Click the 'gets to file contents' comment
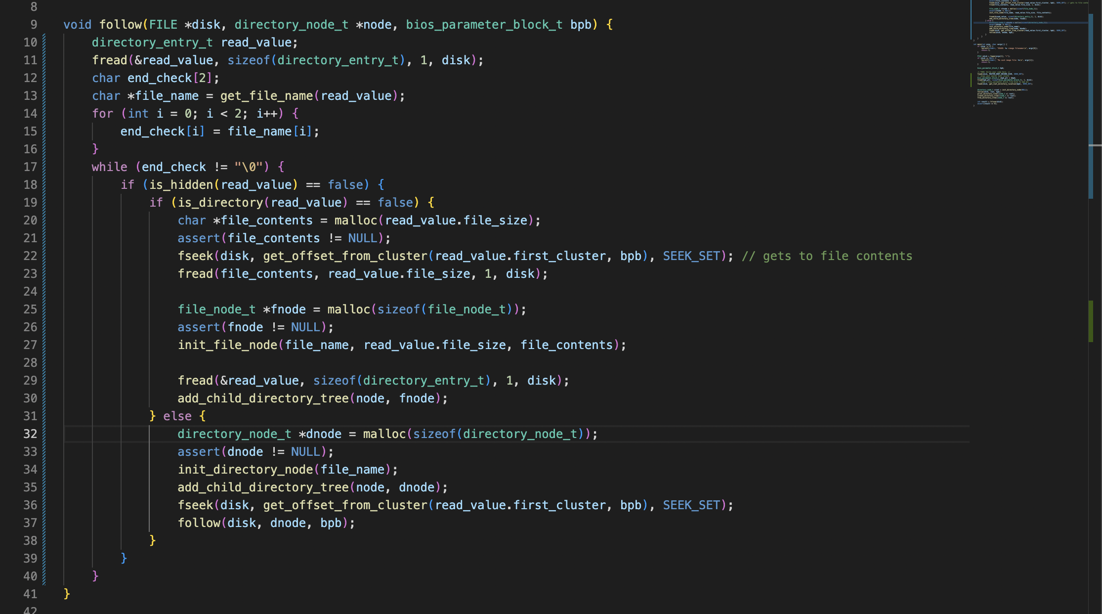 point(827,256)
